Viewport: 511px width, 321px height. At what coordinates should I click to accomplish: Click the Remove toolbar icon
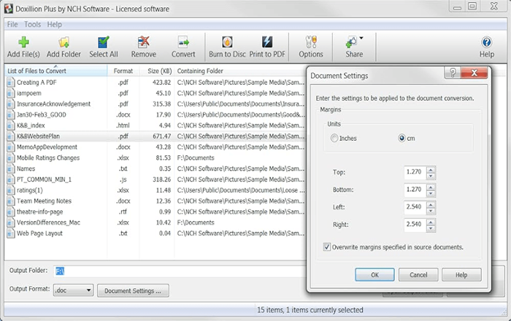click(143, 42)
